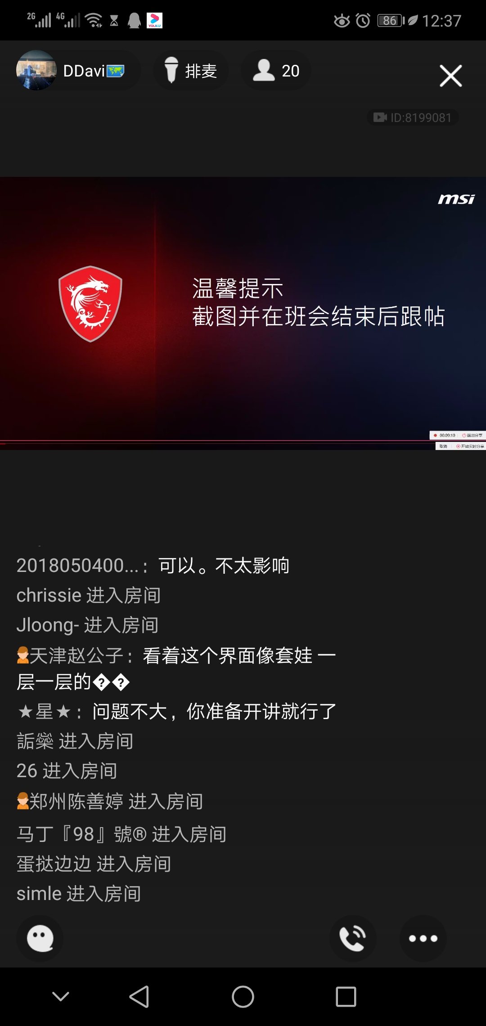Tap ★星★ user's comment

177,712
